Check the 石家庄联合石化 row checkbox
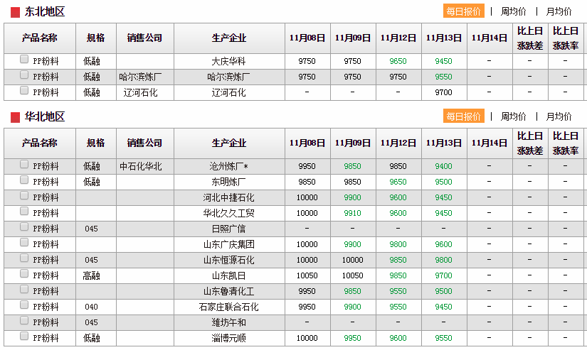 point(24,305)
